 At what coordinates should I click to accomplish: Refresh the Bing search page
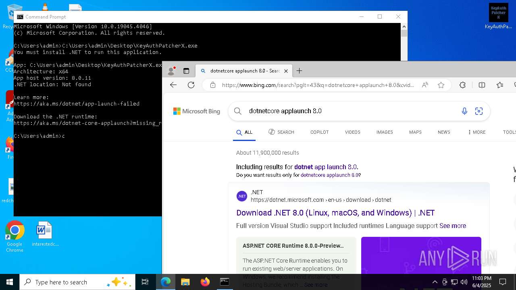pyautogui.click(x=191, y=85)
